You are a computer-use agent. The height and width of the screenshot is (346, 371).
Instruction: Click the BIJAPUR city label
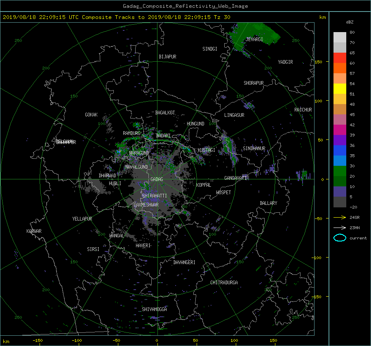click(167, 57)
